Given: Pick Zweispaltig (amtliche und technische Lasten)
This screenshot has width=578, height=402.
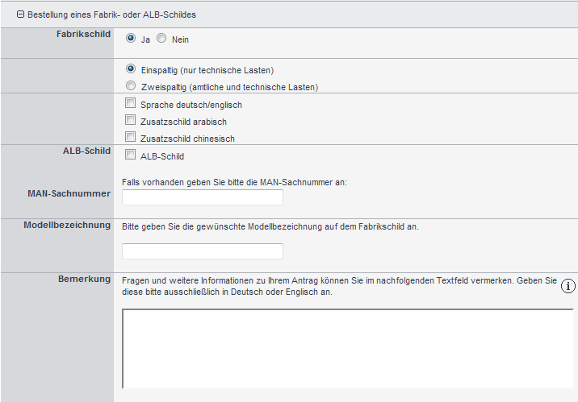Looking at the screenshot, I should [131, 85].
